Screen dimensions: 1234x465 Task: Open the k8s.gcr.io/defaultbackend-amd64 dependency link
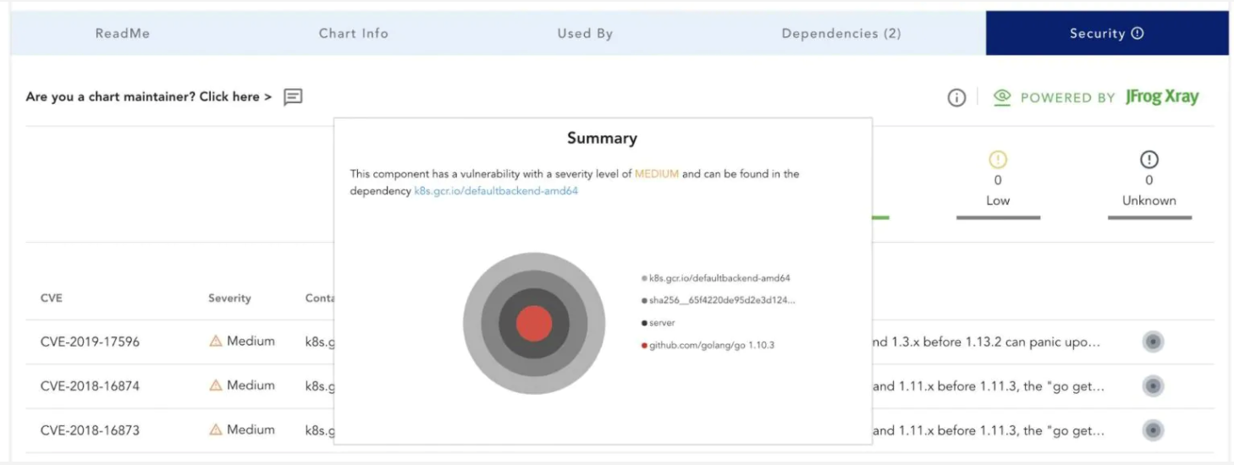coord(496,191)
